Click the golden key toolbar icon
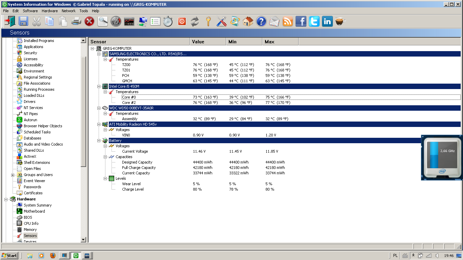 [x=208, y=22]
